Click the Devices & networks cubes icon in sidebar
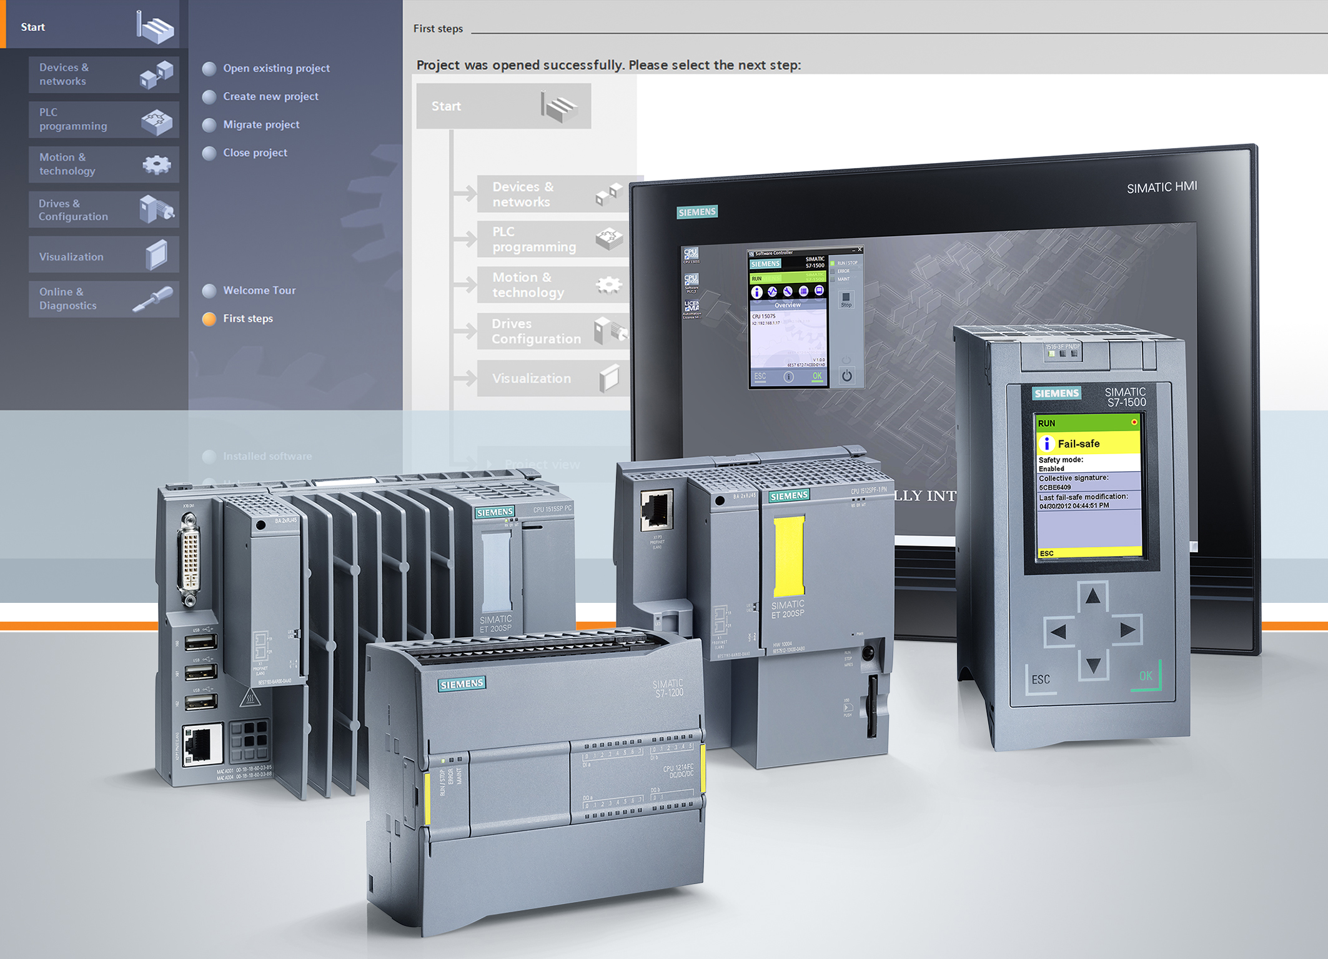1328x959 pixels. (157, 74)
